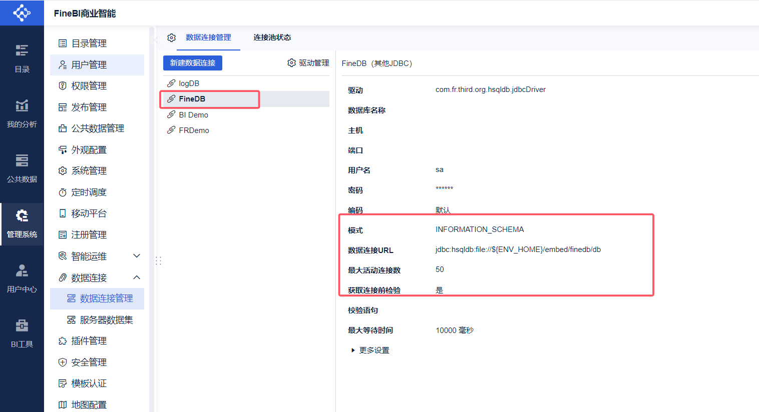This screenshot has height=412, width=759.
Task: Select 管理系统 in the dark sidebar
Action: coord(22,223)
